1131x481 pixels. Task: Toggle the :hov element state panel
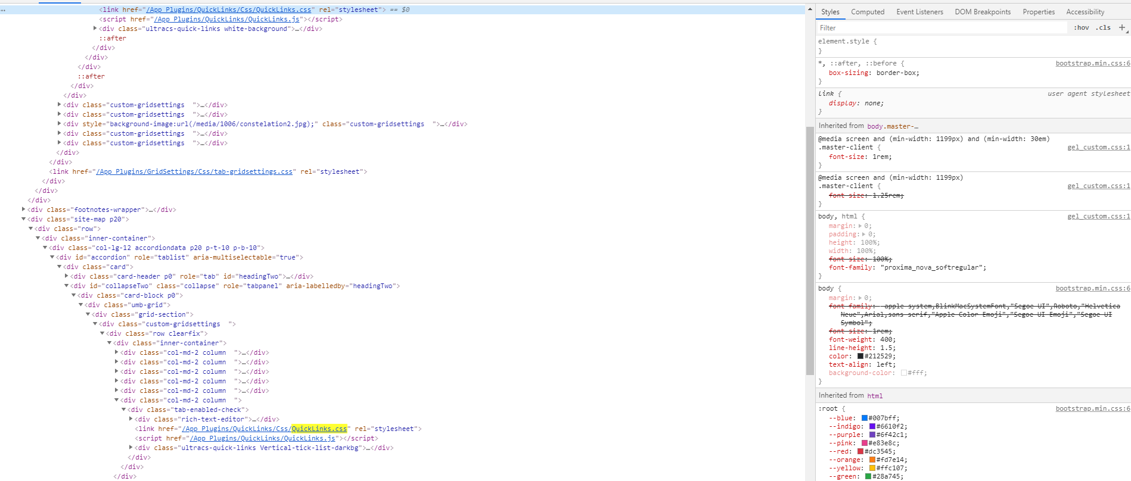click(1082, 28)
